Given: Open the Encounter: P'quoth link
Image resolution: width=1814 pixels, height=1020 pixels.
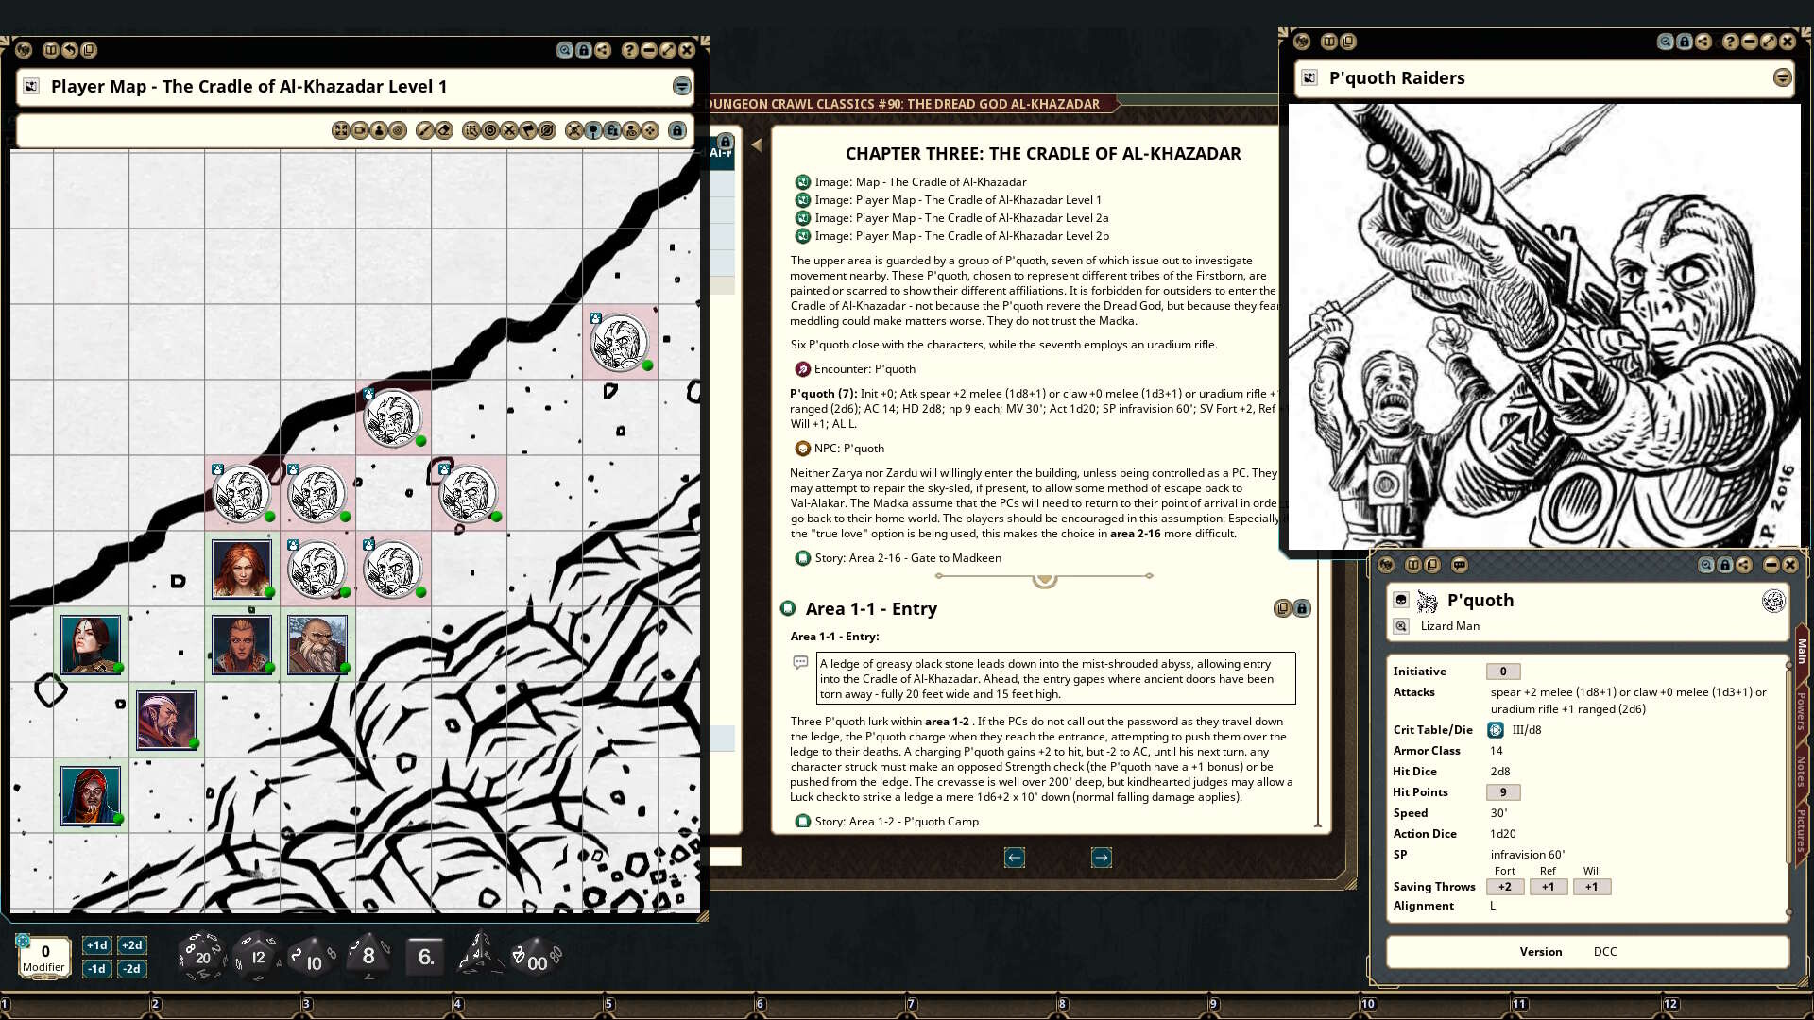Looking at the screenshot, I should point(855,369).
